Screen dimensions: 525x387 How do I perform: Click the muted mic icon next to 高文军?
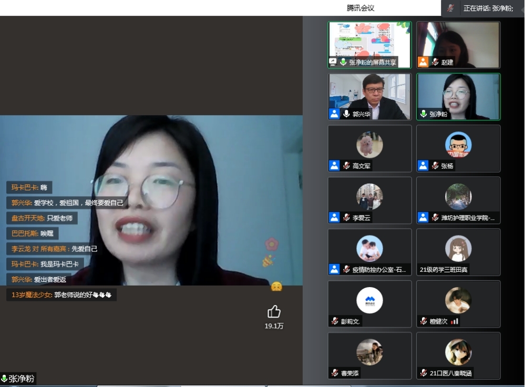click(x=346, y=166)
